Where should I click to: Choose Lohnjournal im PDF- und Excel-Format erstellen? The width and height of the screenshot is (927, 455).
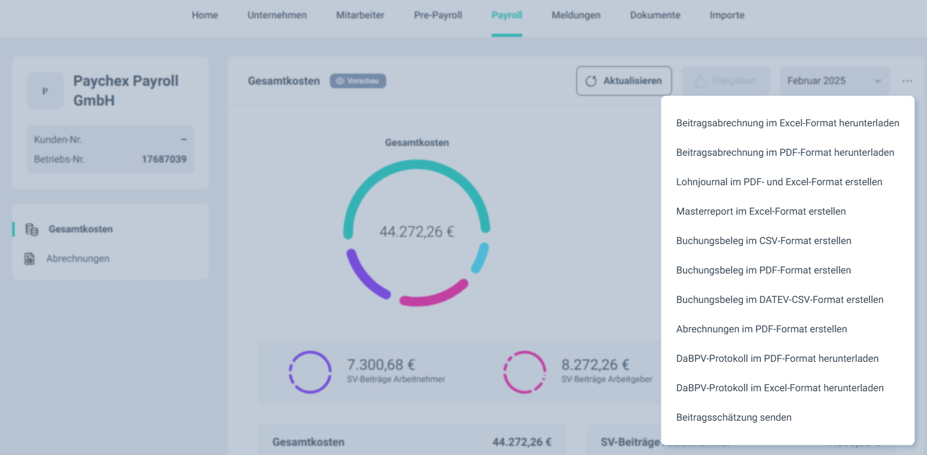(x=779, y=182)
